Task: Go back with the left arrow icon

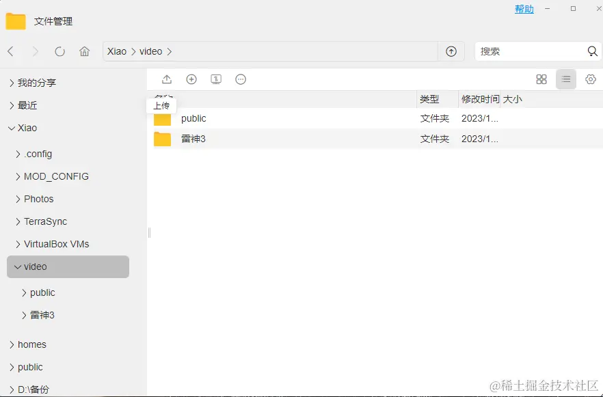Action: (11, 51)
